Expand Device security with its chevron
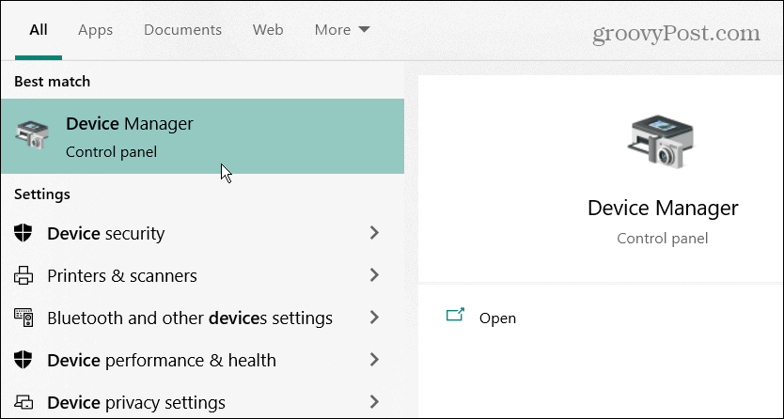 pos(374,233)
